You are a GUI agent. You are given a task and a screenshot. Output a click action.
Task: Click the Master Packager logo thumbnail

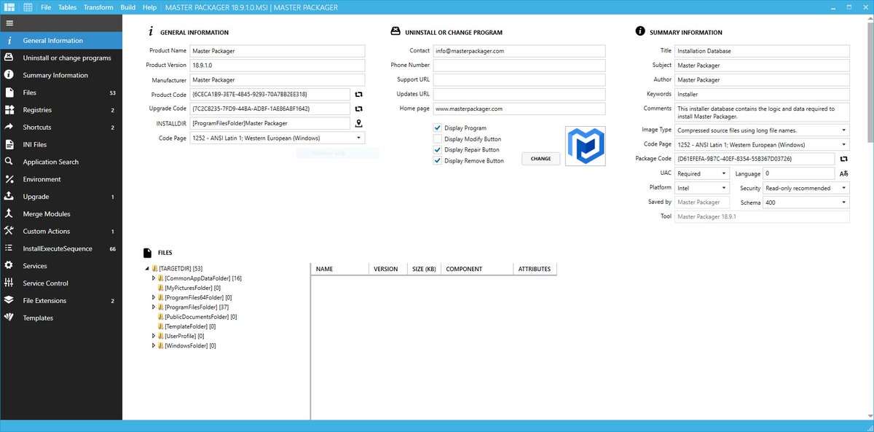pyautogui.click(x=586, y=145)
